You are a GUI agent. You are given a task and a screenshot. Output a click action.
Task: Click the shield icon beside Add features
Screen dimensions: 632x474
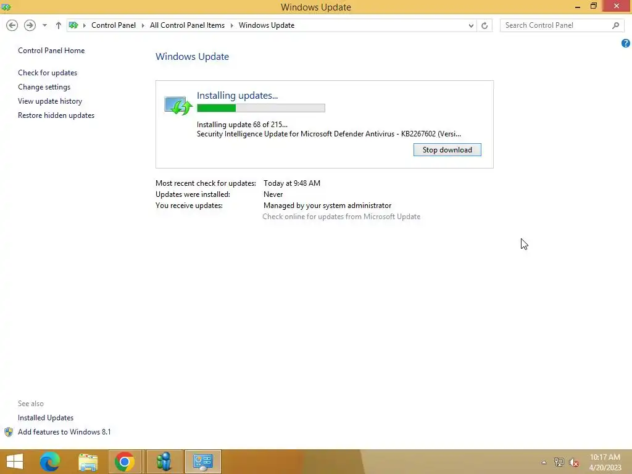point(9,432)
